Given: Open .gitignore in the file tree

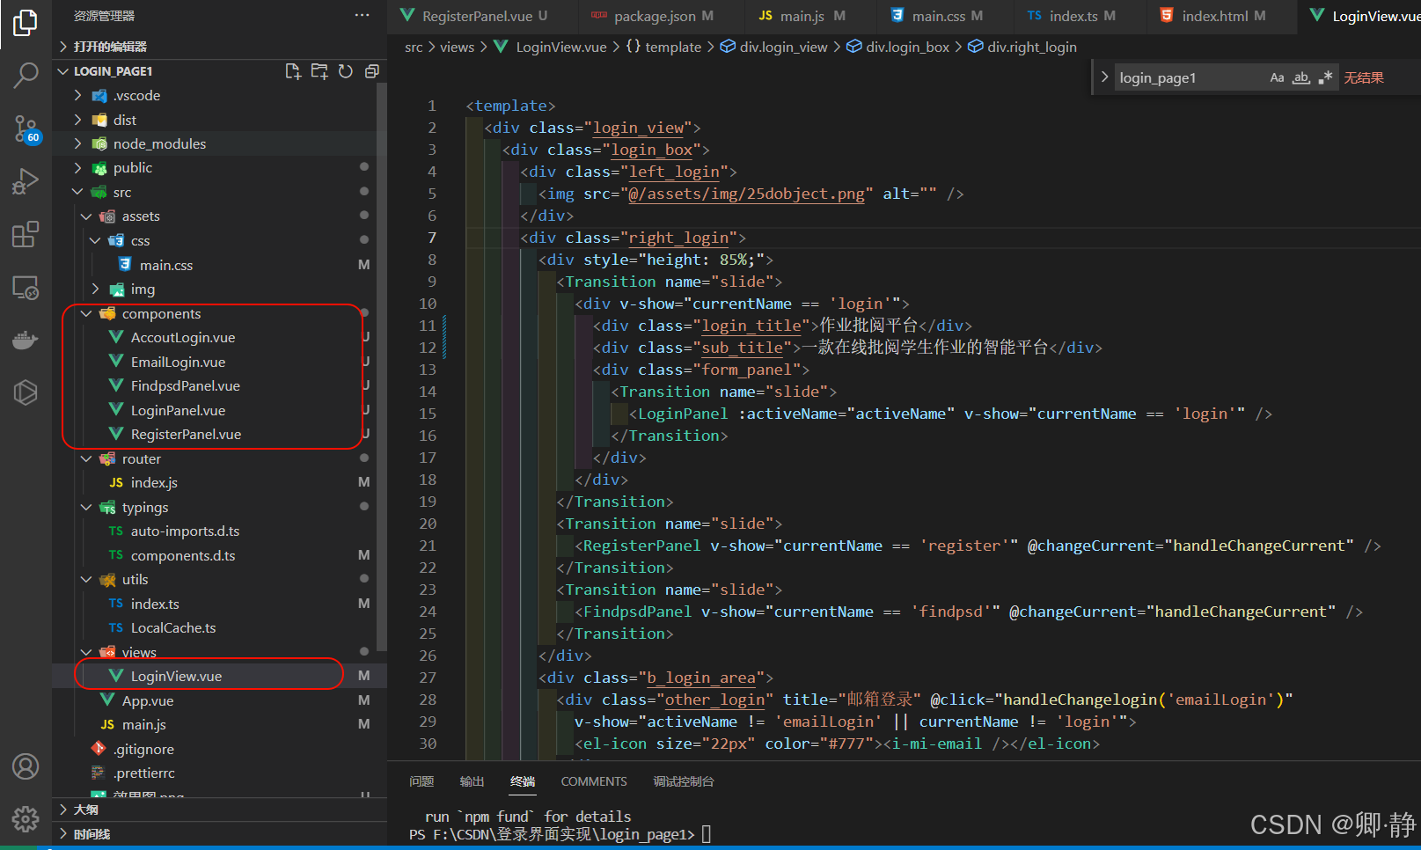Looking at the screenshot, I should [x=143, y=749].
